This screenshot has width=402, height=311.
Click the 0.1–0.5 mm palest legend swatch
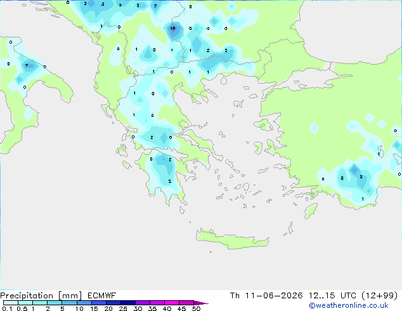[x=11, y=303]
